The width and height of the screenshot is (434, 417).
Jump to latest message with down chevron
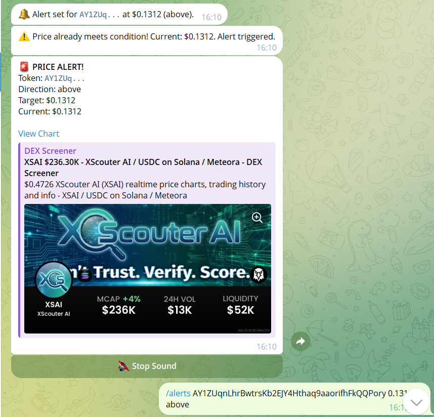(x=416, y=402)
